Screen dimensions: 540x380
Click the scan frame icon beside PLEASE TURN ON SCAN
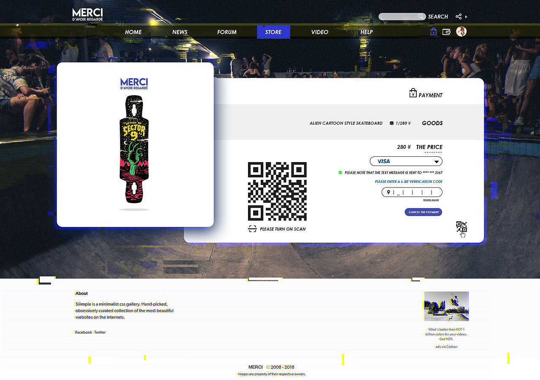point(252,229)
